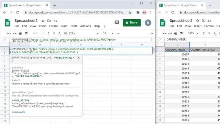Star the Spreadsheet1 document
This screenshot has height=124, width=220.
[x=198, y=21]
